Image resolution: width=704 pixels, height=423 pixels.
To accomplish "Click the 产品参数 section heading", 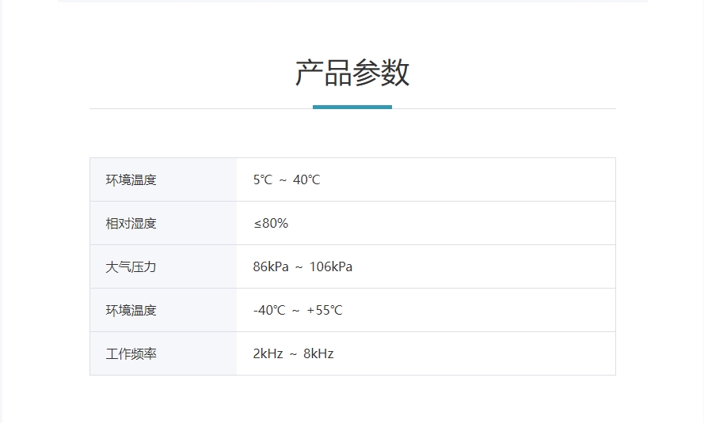I will click(352, 73).
